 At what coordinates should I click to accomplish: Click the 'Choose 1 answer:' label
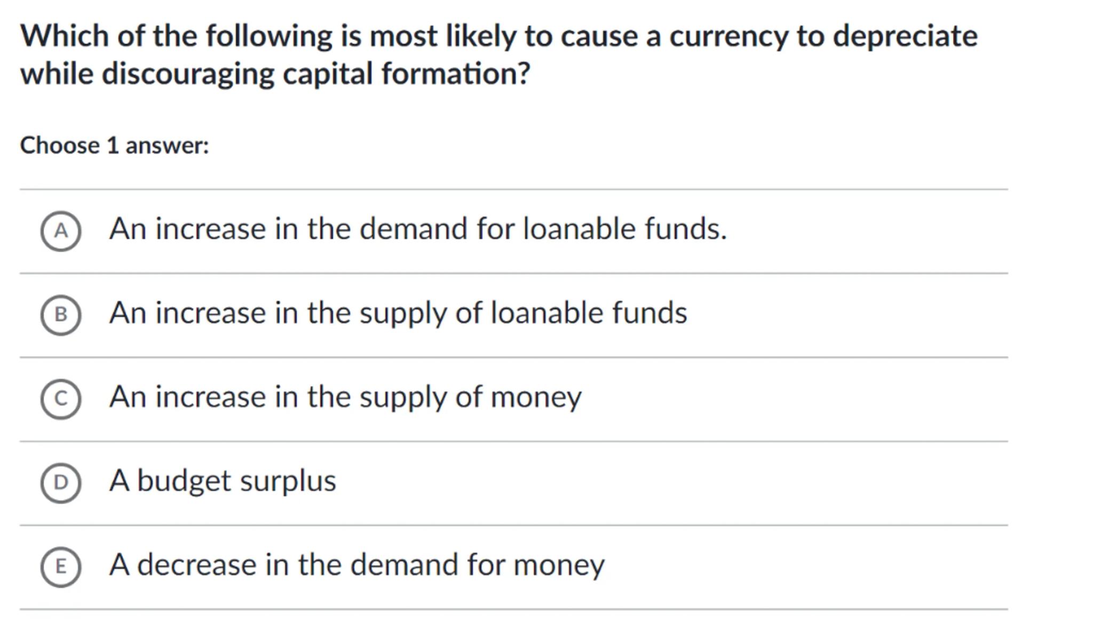pos(114,146)
